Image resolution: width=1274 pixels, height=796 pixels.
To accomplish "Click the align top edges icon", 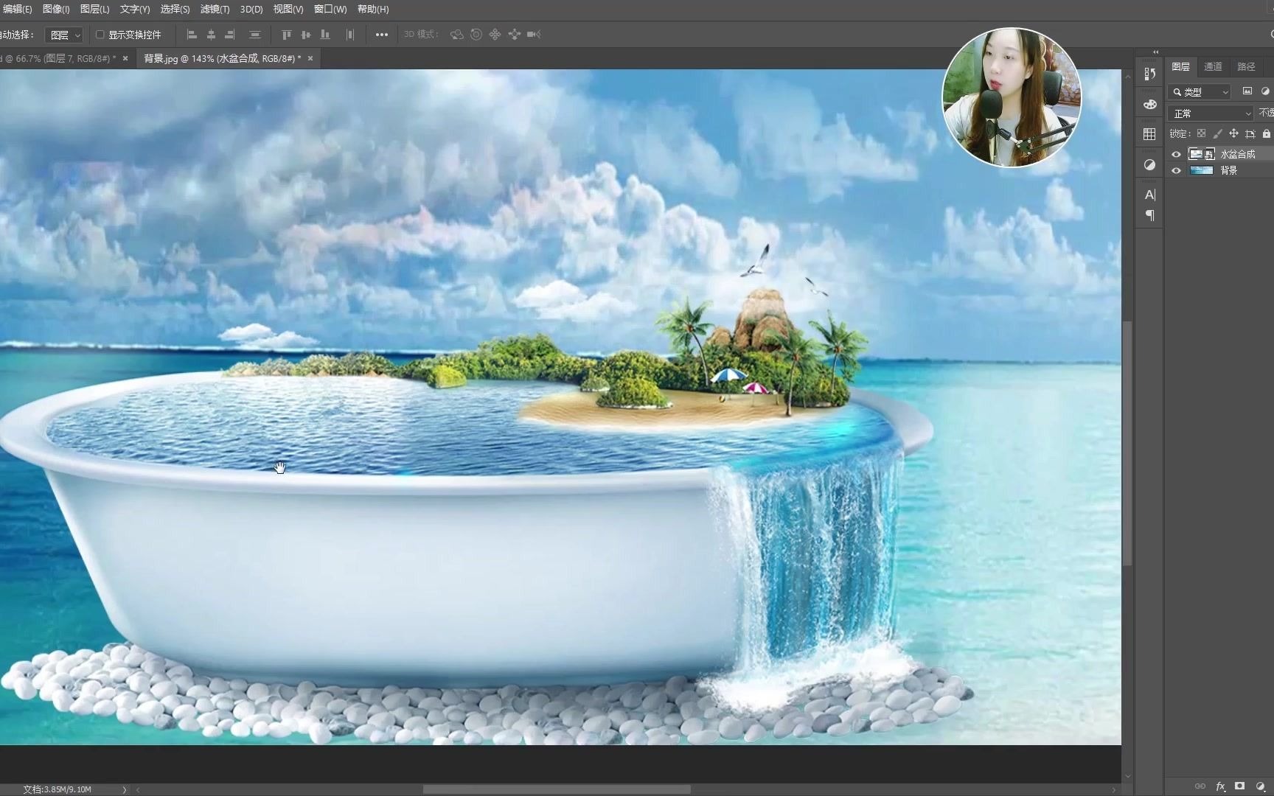I will [x=287, y=35].
